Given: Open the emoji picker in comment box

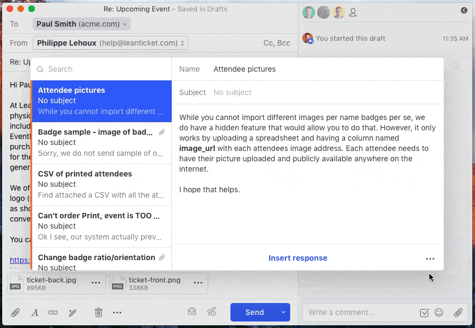Looking at the screenshot, I should click(x=439, y=312).
